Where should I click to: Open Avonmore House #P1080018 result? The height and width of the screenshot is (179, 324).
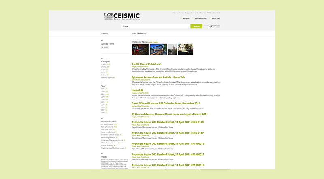click(x=168, y=165)
